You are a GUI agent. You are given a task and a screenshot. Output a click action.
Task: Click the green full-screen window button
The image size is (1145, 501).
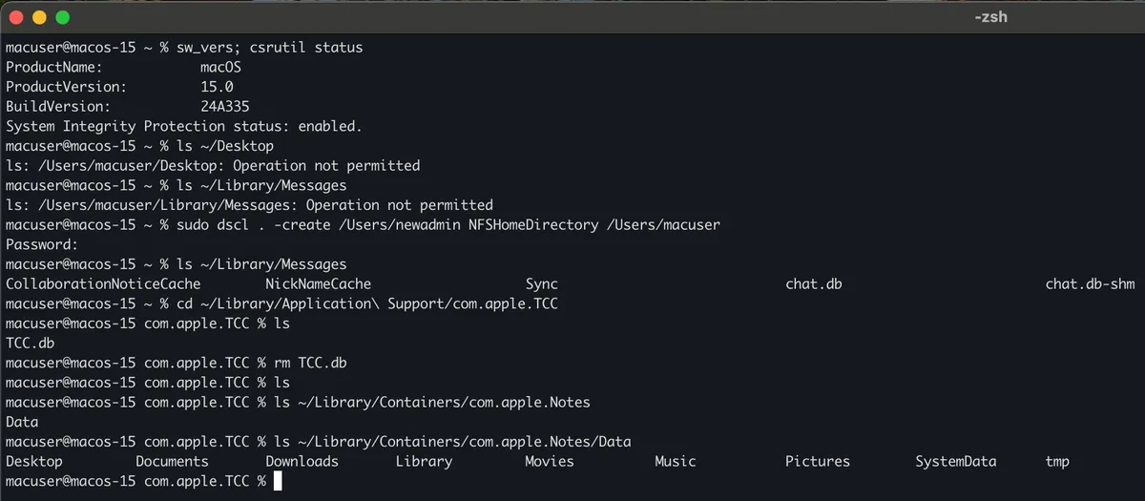[62, 17]
